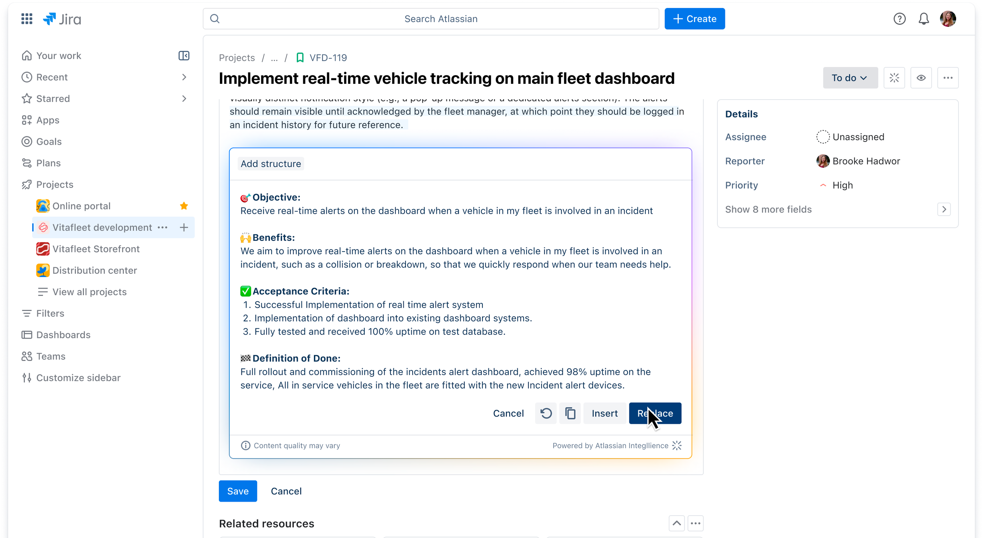Copy the generated content with copy icon

point(570,413)
